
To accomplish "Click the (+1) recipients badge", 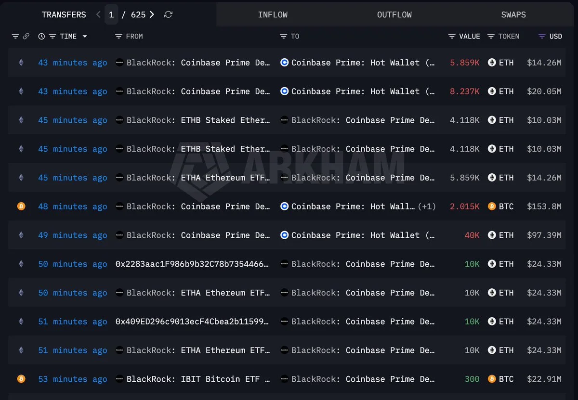I will [427, 206].
